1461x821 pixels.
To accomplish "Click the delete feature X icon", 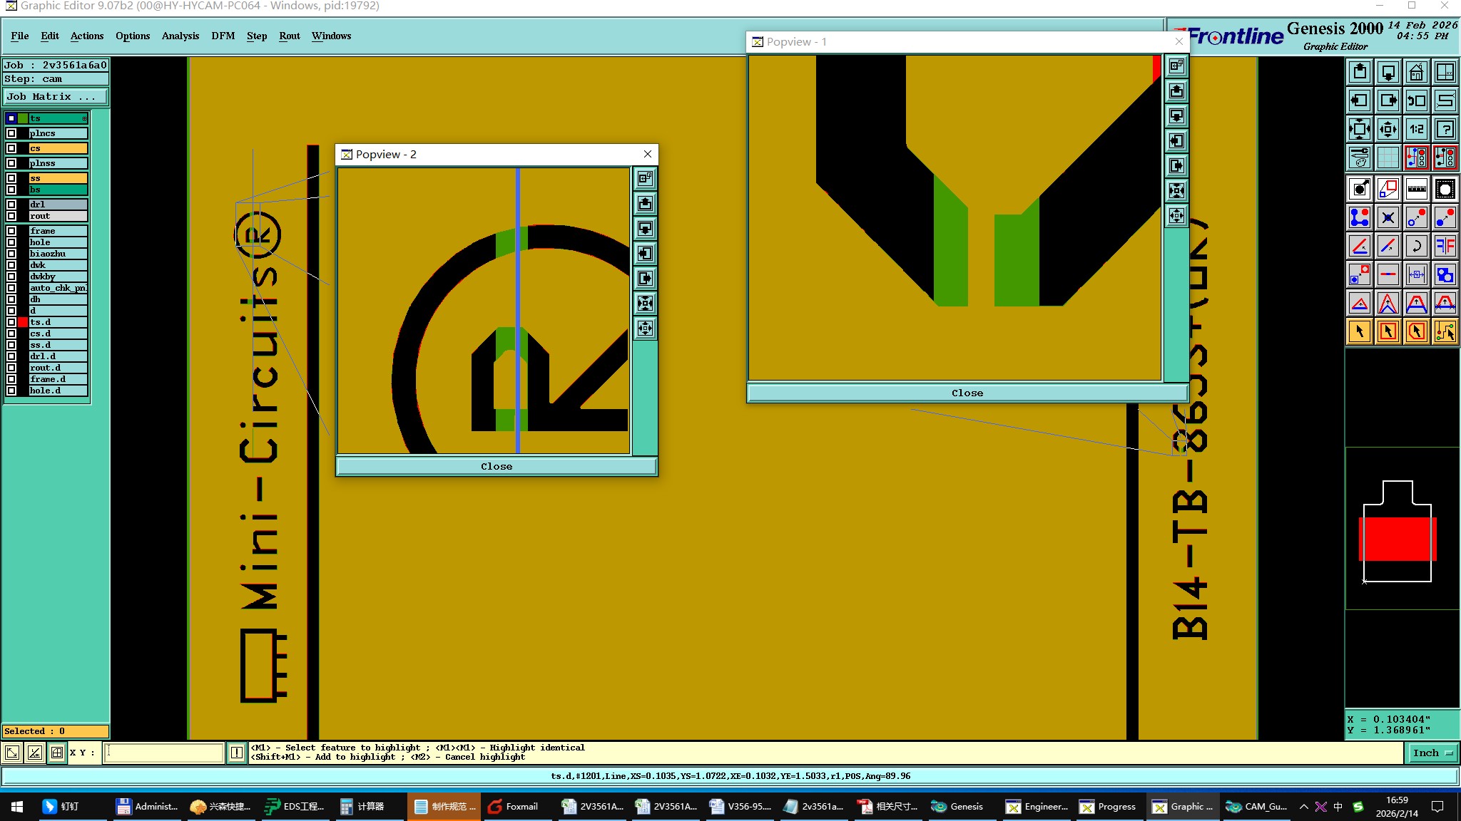I will [1388, 217].
